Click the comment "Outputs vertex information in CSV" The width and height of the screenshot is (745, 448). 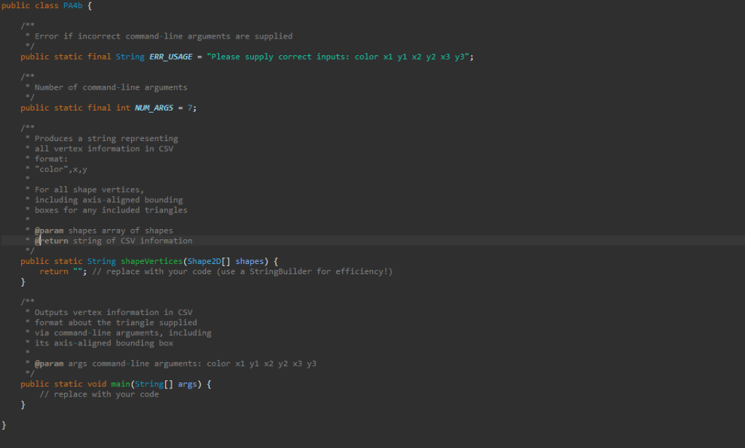pyautogui.click(x=113, y=312)
